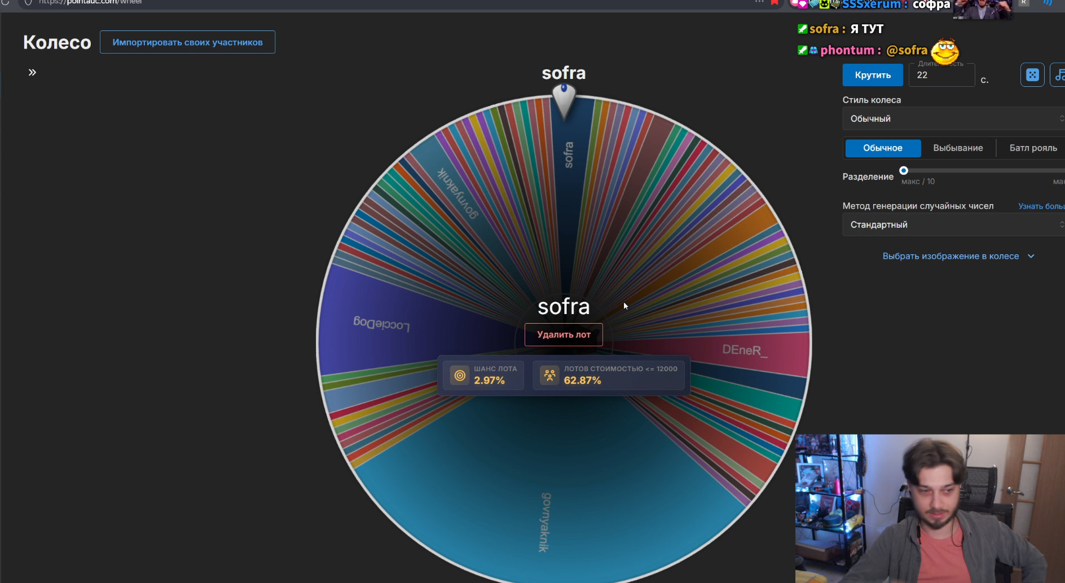Open the Стиль колеса dropdown set to Обычный
1065x583 pixels.
pyautogui.click(x=953, y=118)
